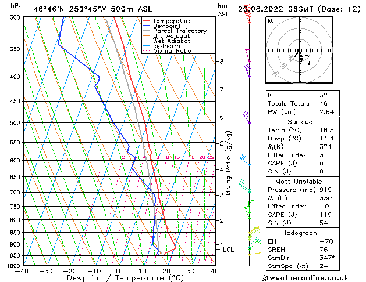The width and height of the screenshot is (366, 282).
Task: Click the 'Dewpoint / Temperature (°C)' axis title
Action: [125, 278]
